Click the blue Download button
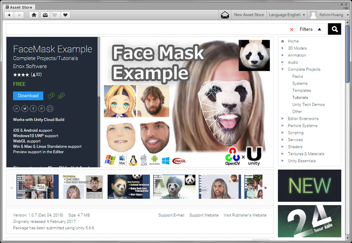The width and height of the screenshot is (352, 243). pos(28,96)
